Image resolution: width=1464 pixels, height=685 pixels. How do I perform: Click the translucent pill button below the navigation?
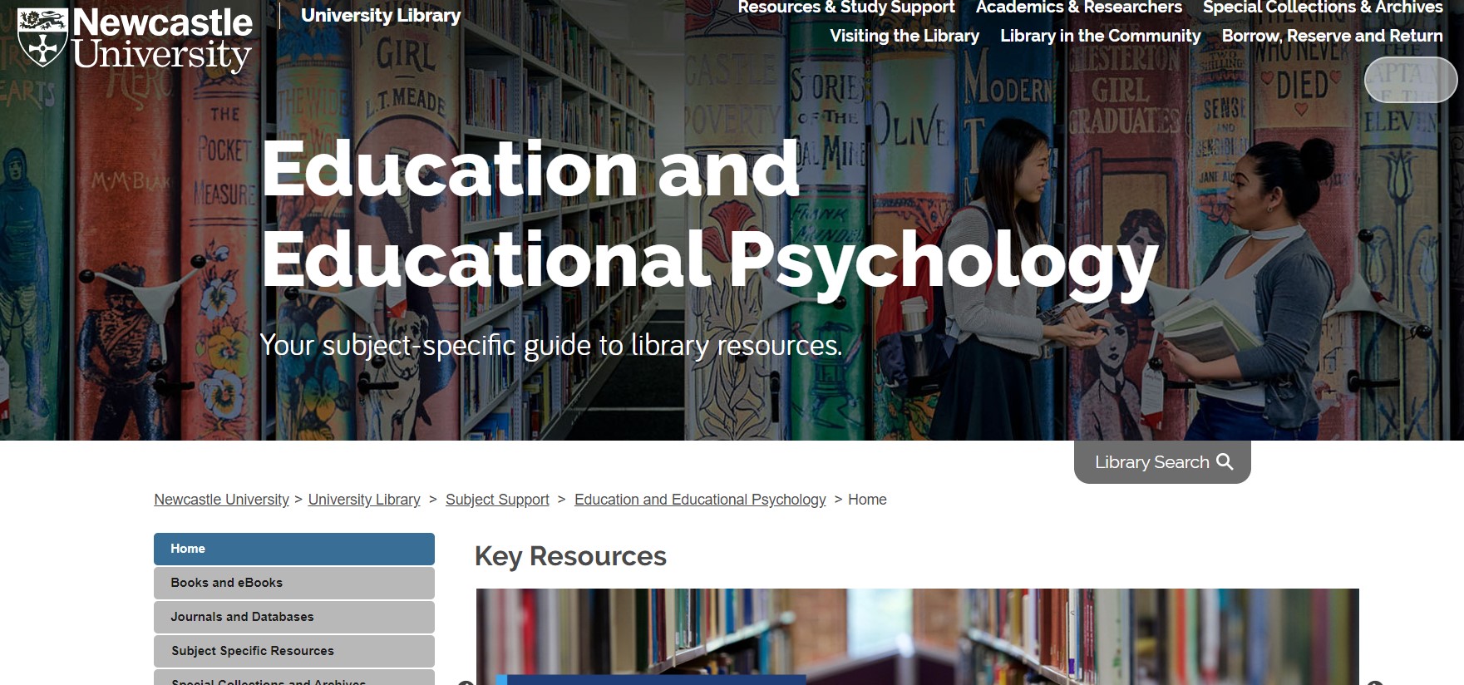tap(1410, 80)
